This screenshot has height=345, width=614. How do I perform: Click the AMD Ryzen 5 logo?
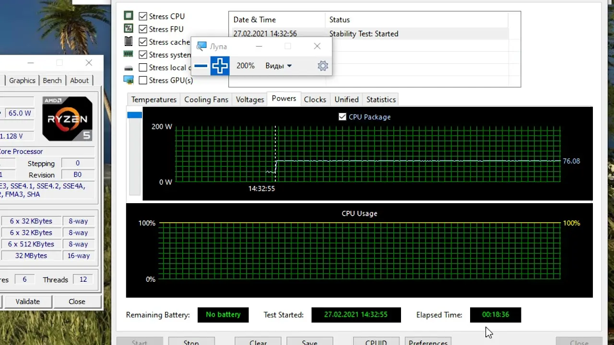pyautogui.click(x=67, y=118)
